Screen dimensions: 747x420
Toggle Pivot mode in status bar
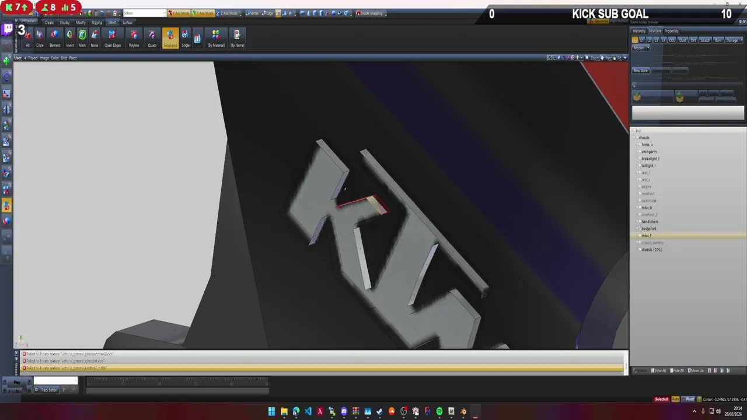[689, 399]
